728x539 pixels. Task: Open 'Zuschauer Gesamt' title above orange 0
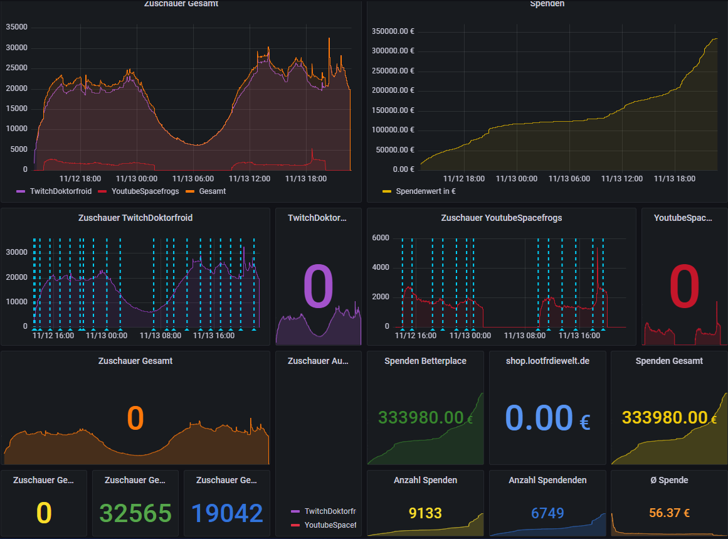pyautogui.click(x=135, y=361)
